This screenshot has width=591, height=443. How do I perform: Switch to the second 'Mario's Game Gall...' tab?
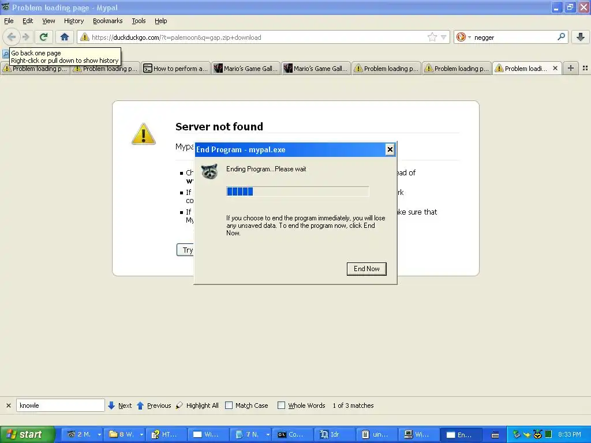316,68
